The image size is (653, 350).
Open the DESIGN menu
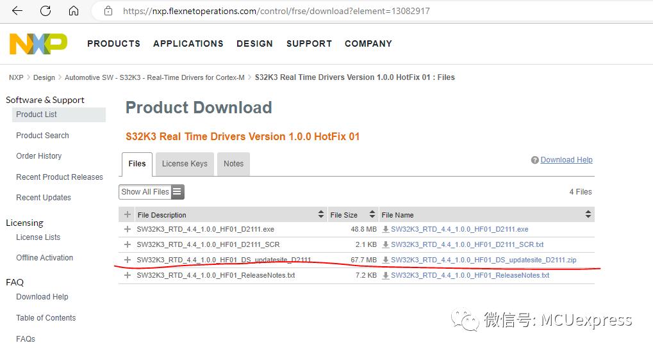point(254,44)
